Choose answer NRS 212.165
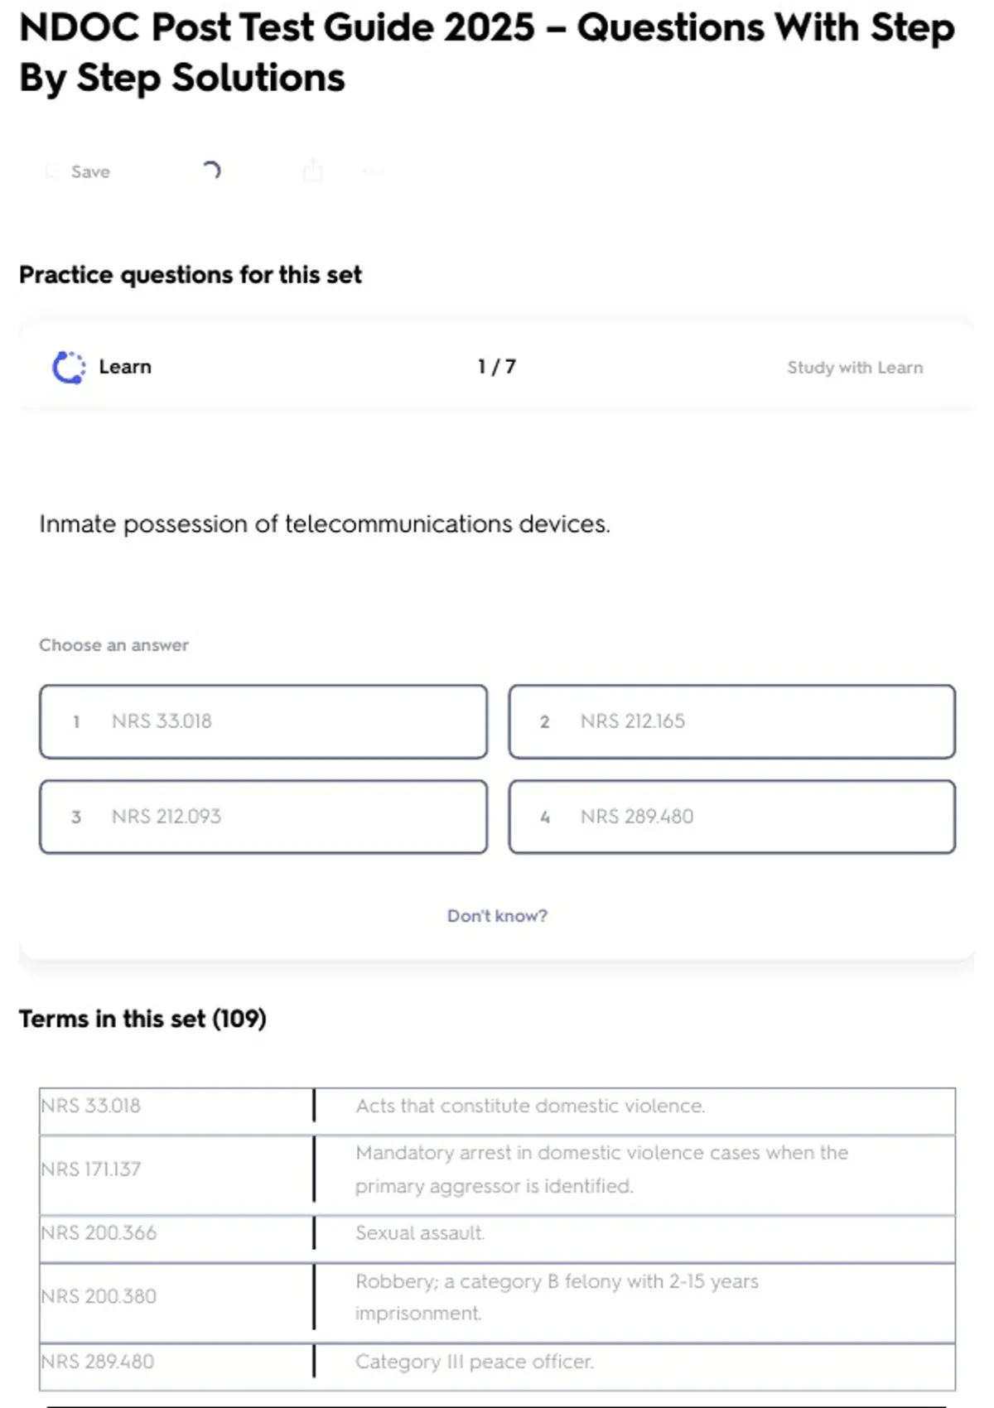994x1408 pixels. 731,721
